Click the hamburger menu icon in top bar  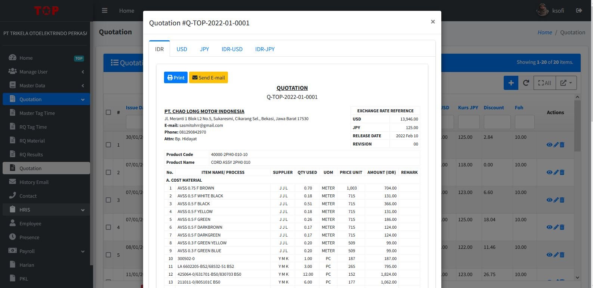point(105,11)
